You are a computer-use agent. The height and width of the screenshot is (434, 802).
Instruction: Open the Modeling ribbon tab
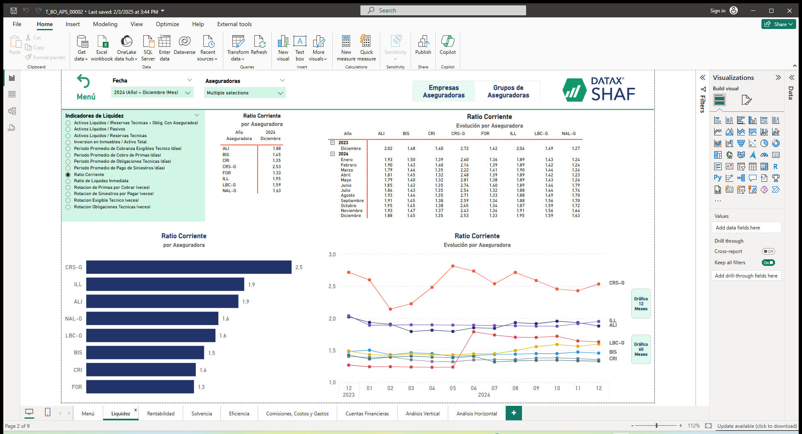click(x=105, y=24)
